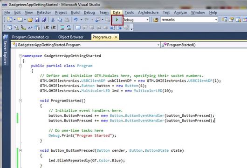Switch to the Object Browser tab

coord(71,37)
